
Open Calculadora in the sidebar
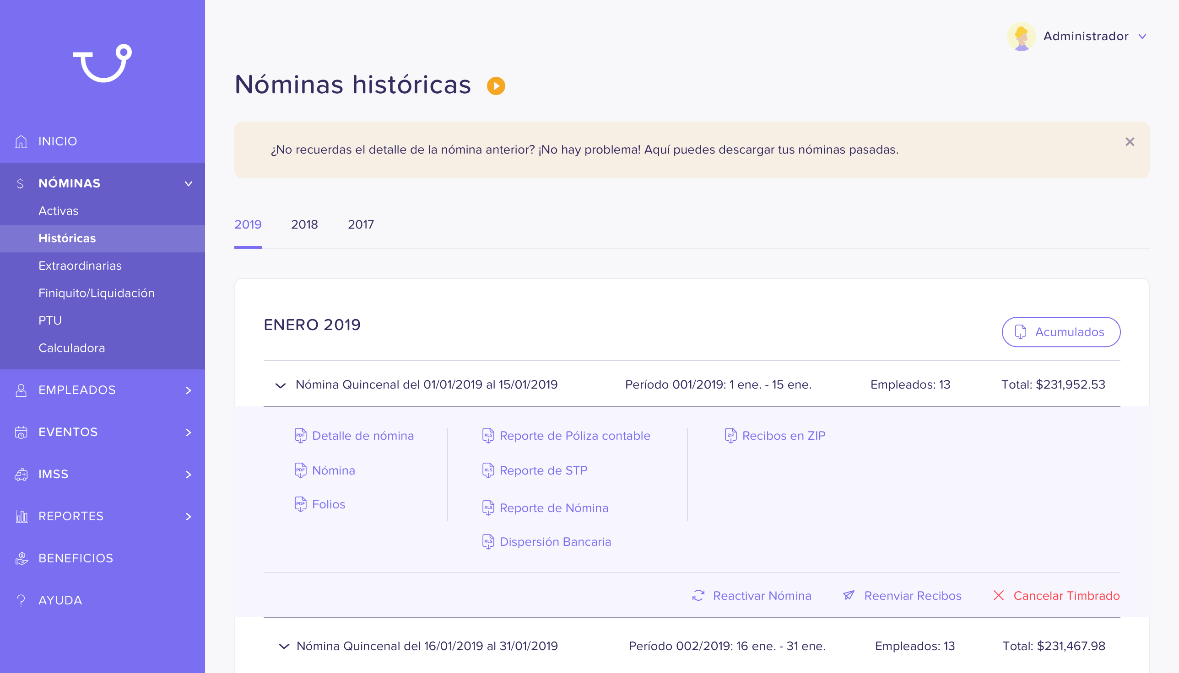pyautogui.click(x=72, y=348)
